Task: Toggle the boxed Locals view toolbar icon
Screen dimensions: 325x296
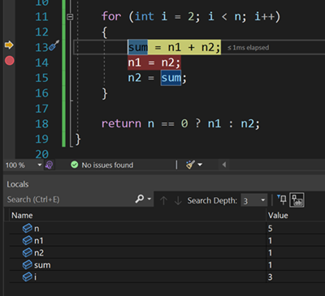Action: point(297,200)
